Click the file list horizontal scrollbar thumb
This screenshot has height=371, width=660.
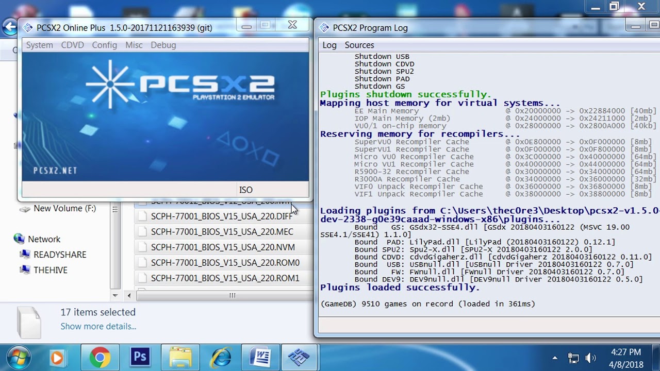tap(232, 295)
